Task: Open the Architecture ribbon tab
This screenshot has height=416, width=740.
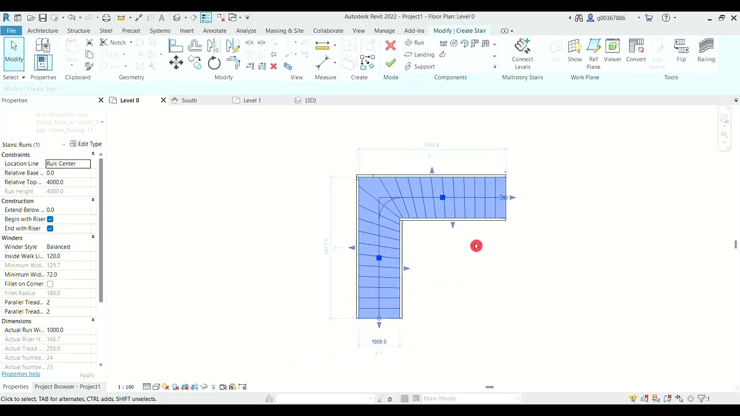Action: click(x=43, y=31)
